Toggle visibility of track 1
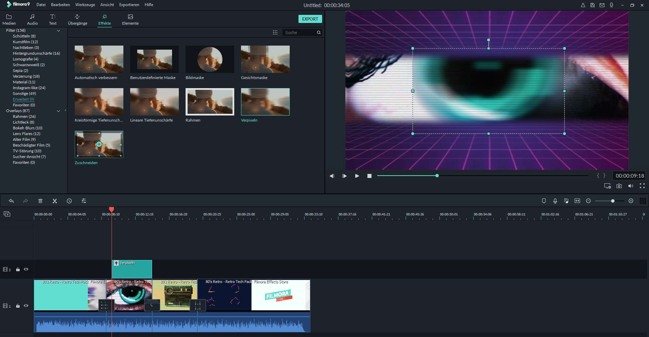 point(26,306)
